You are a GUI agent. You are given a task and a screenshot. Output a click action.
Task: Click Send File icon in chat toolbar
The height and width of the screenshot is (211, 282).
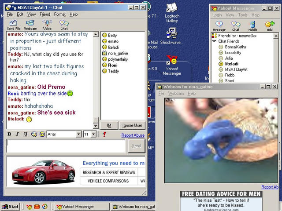pos(14,25)
